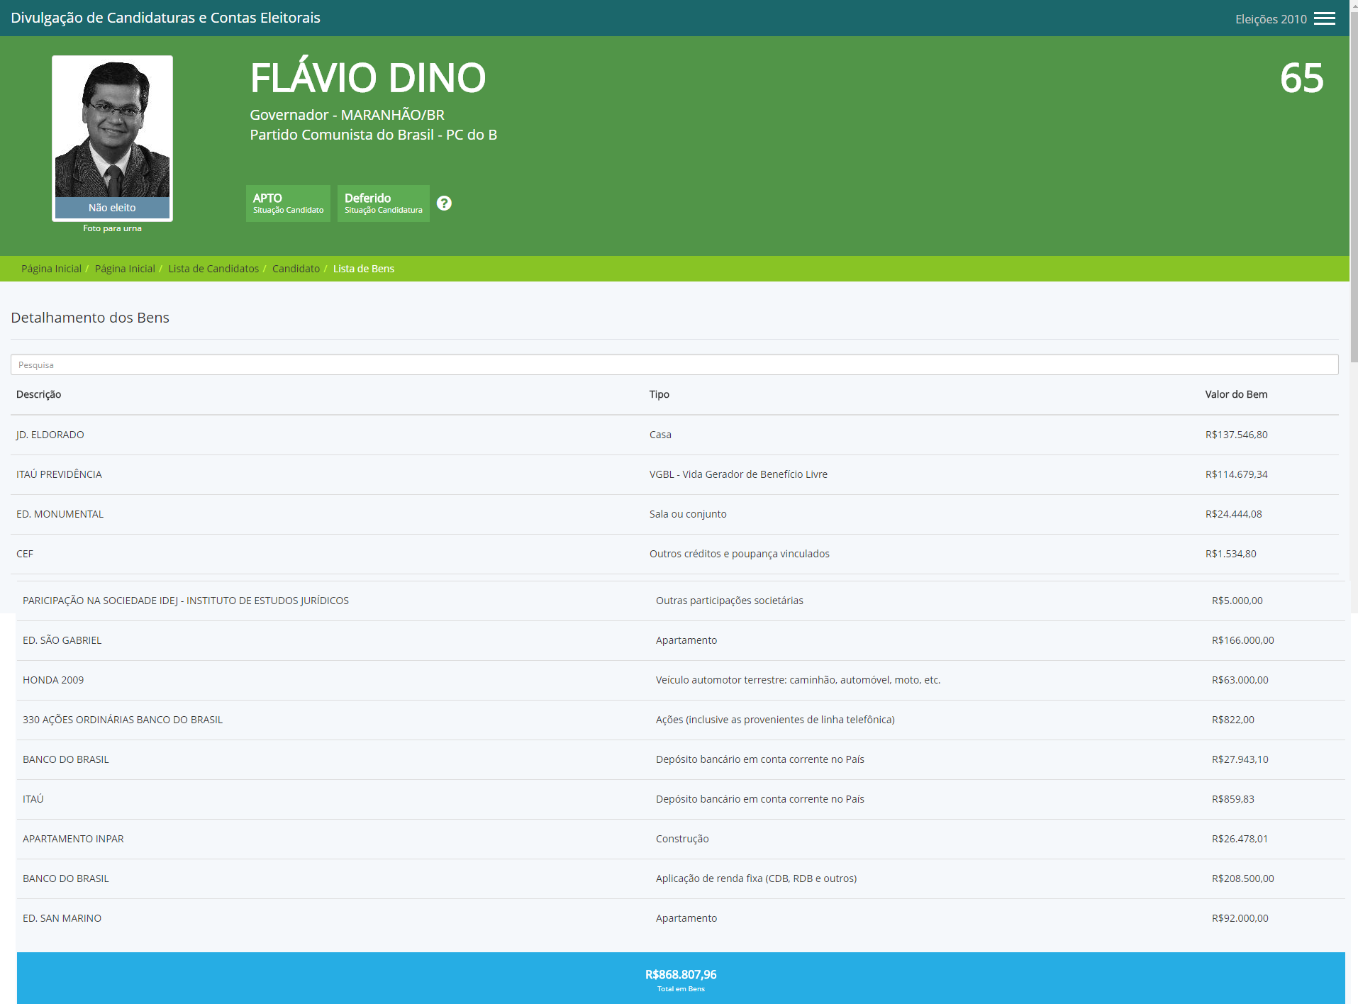Viewport: 1358px width, 1004px height.
Task: Click the site title in header
Action: [165, 18]
